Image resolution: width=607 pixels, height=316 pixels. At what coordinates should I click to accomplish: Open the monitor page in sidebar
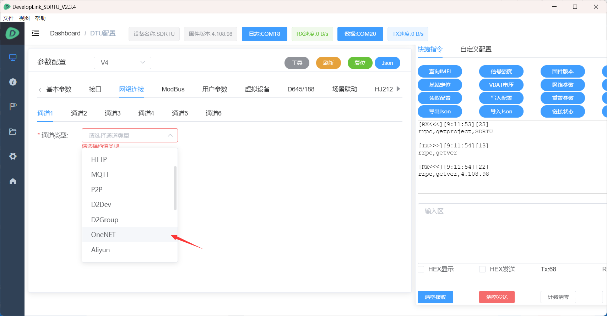point(13,57)
